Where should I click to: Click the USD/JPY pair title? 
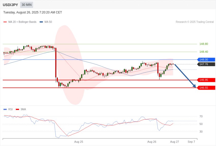(10, 5)
